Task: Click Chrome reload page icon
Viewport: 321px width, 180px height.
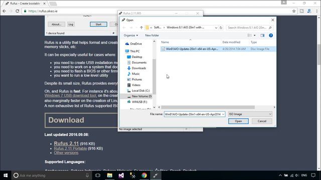Action: [x=18, y=11]
